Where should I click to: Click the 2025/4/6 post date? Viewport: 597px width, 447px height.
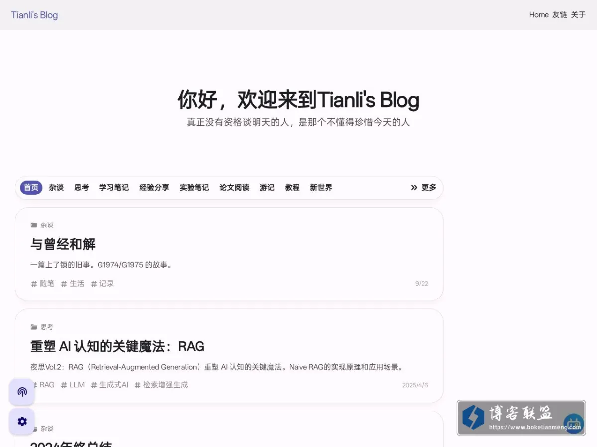(415, 385)
